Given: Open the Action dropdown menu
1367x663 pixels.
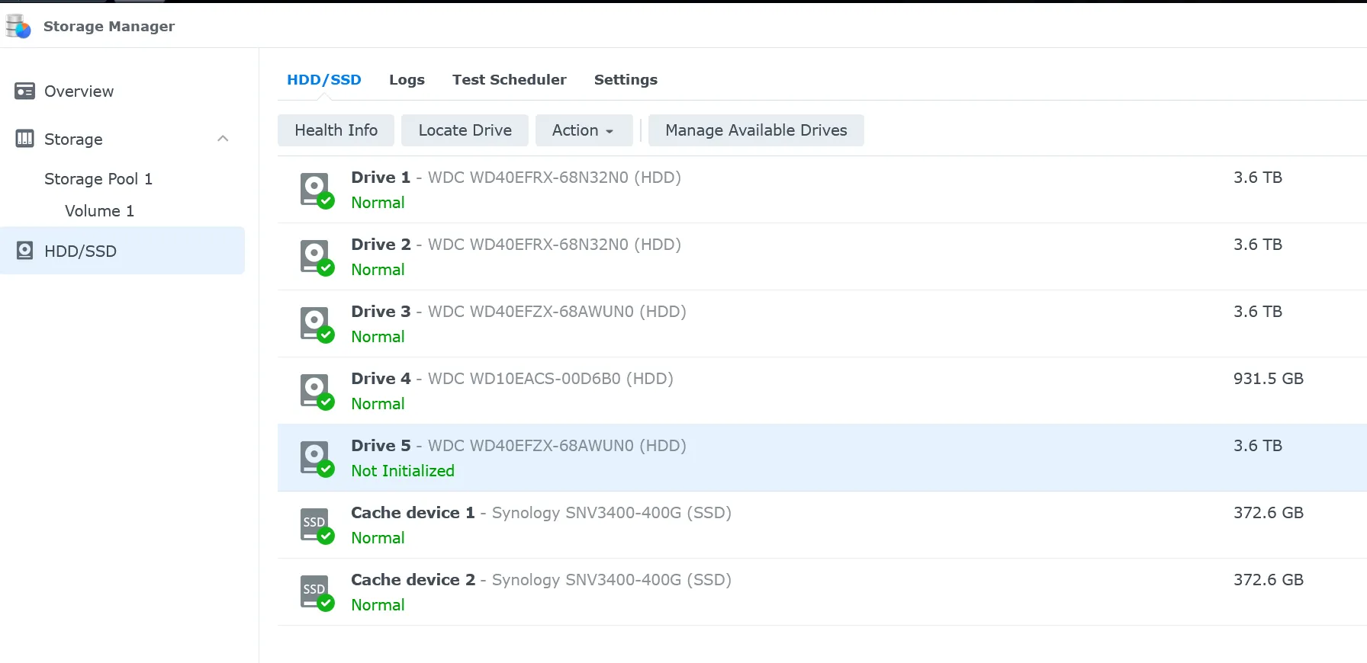Looking at the screenshot, I should [x=584, y=130].
